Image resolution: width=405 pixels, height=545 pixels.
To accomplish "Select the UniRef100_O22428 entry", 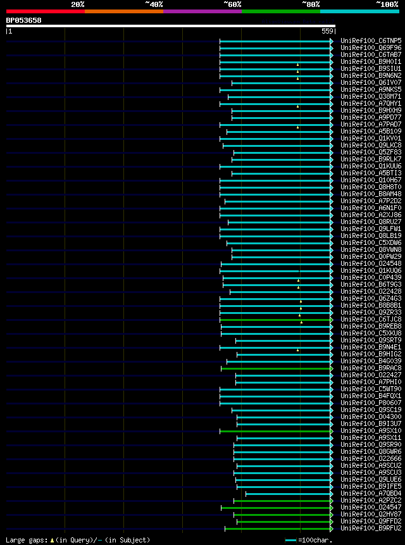I will coord(371,291).
